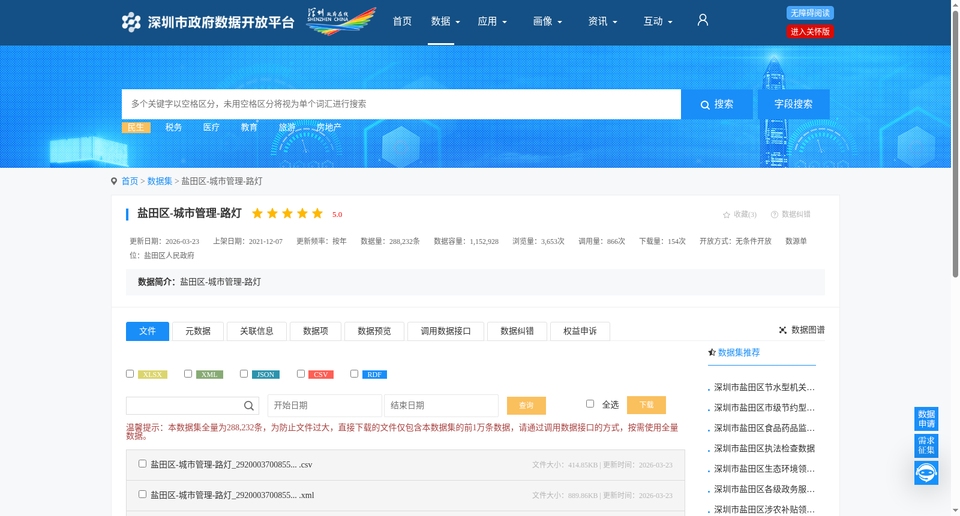Toggle the JSON format checkbox
Viewport: 960px width, 516px height.
click(x=244, y=374)
